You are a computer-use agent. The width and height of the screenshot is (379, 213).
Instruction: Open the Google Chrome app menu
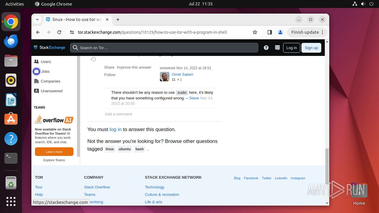[x=53, y=4]
